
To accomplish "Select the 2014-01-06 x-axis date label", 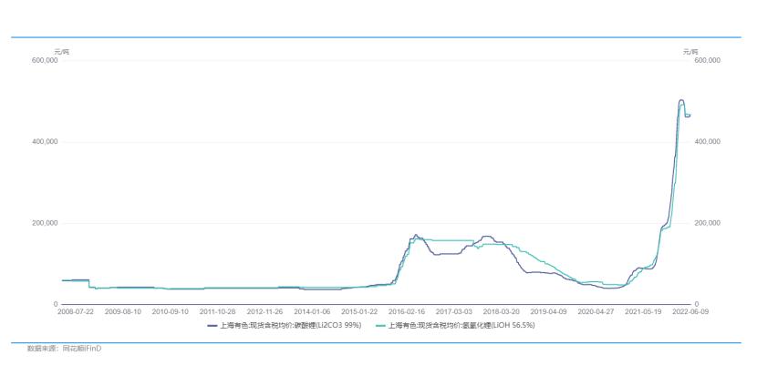I will point(312,311).
